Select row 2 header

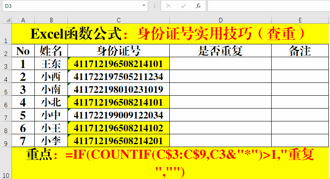click(6, 51)
